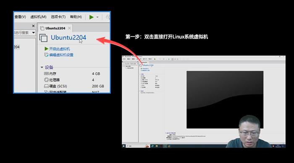
Task: Close the enlarged Ubuntu2204 tab
Action: [x=69, y=28]
